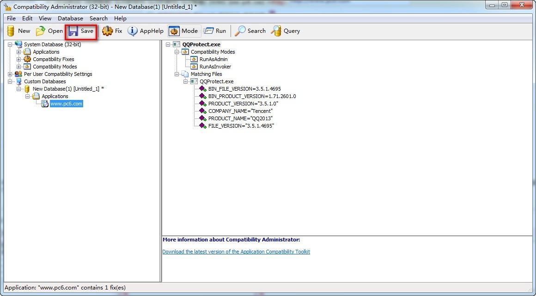Open the View menu
Image resolution: width=536 pixels, height=296 pixels.
[45, 18]
